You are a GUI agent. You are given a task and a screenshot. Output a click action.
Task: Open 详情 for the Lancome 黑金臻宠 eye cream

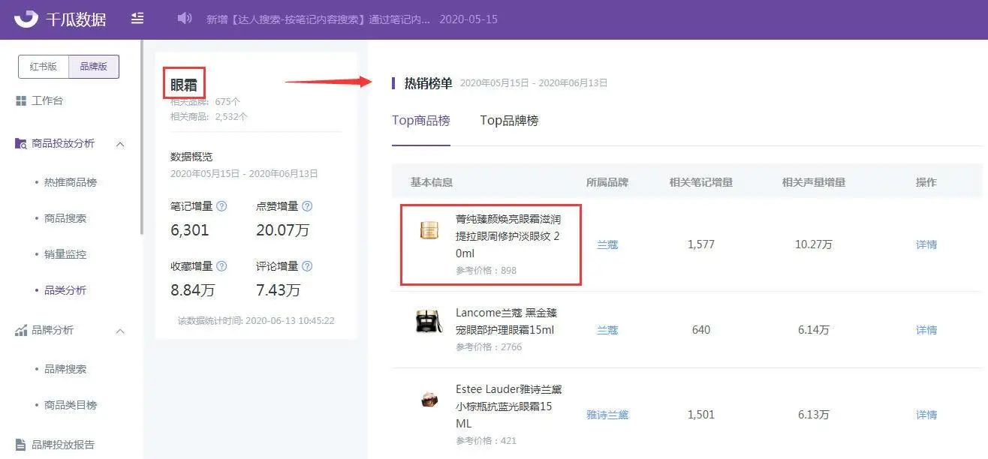926,330
